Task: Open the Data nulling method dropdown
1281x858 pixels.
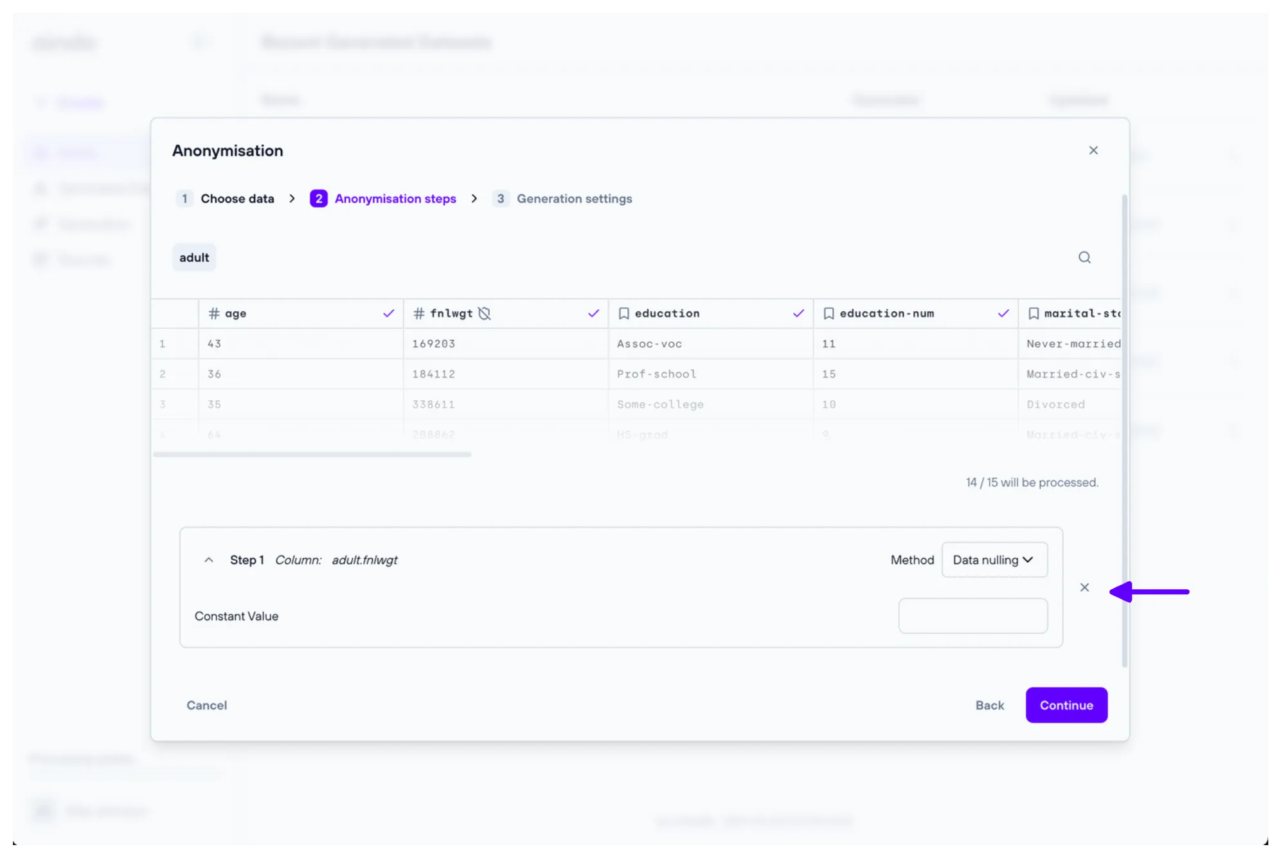Action: pyautogui.click(x=994, y=560)
